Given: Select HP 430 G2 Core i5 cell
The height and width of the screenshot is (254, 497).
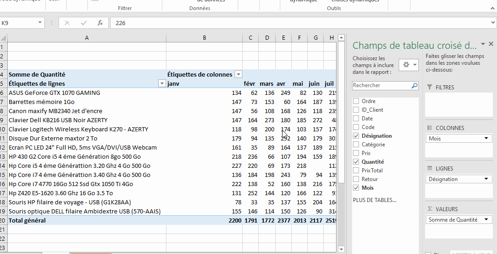Looking at the screenshot, I should [x=87, y=156].
